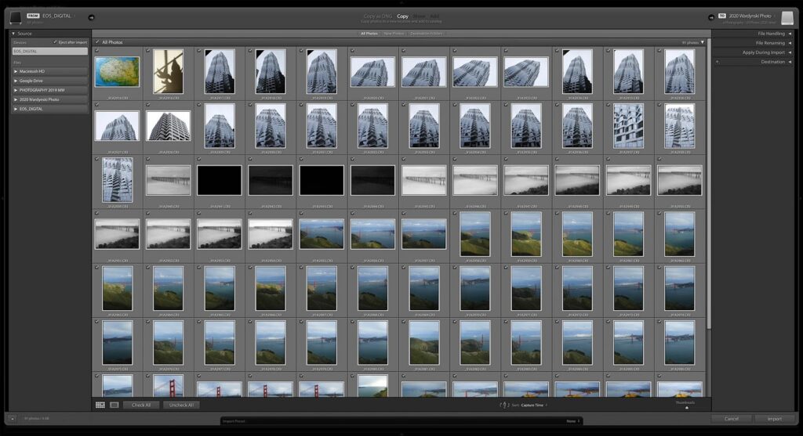
Task: Open the Sort Capture Time dropdown
Action: 532,405
